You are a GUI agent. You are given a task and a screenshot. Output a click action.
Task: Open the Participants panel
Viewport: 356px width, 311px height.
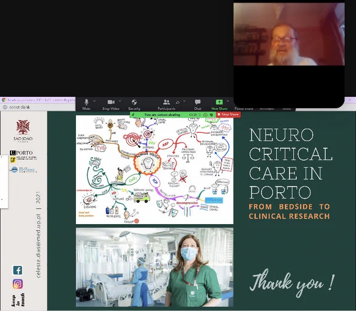click(x=166, y=104)
